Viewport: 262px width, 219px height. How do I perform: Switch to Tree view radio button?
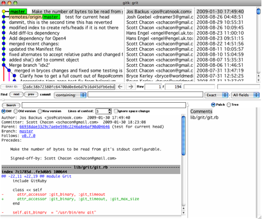click(x=229, y=105)
